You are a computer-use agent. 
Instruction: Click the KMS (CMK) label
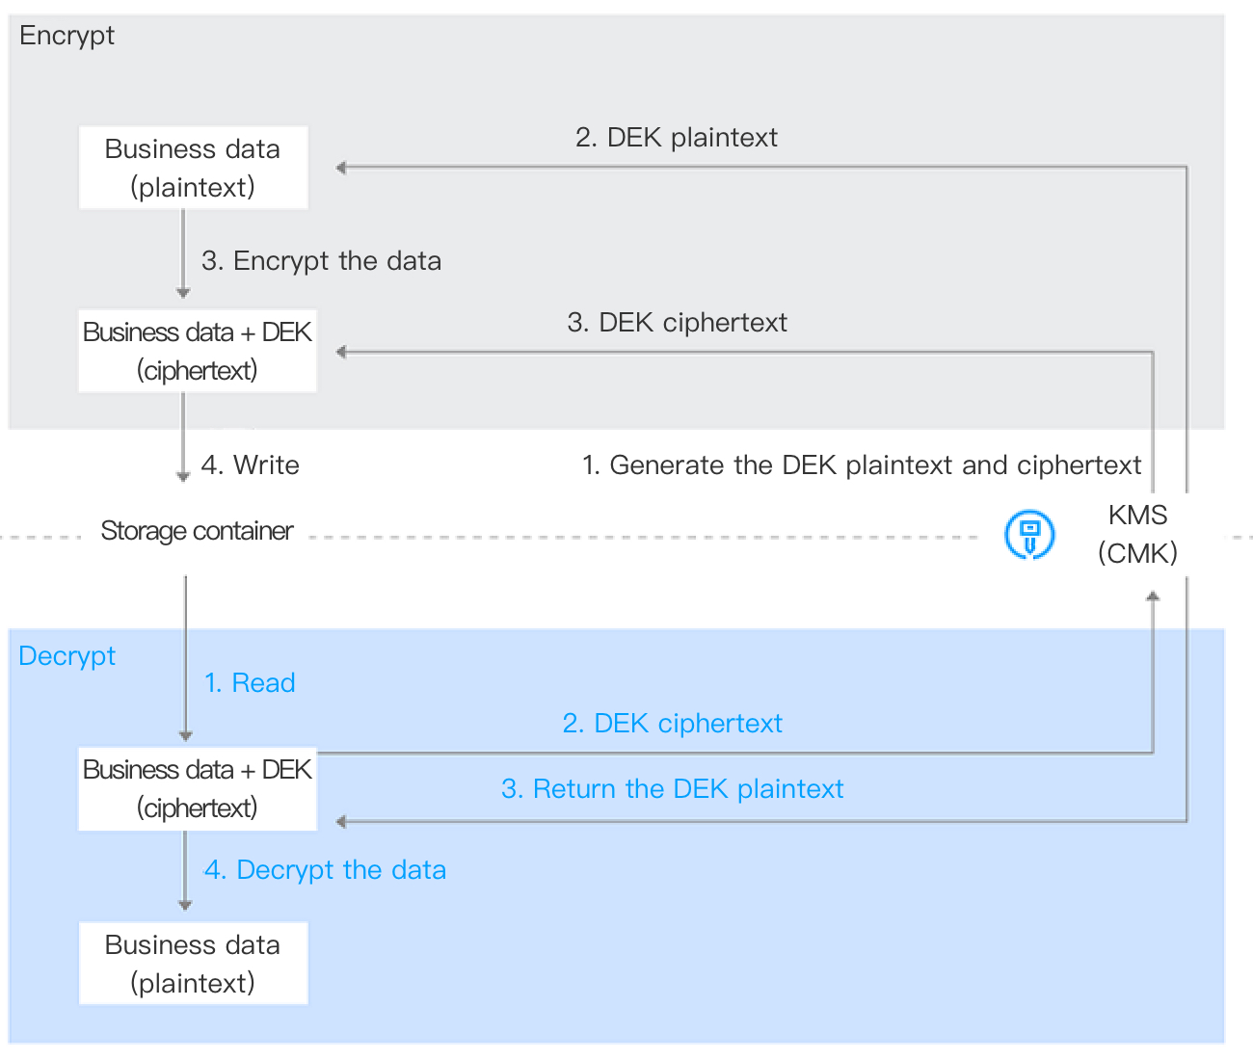[1137, 534]
